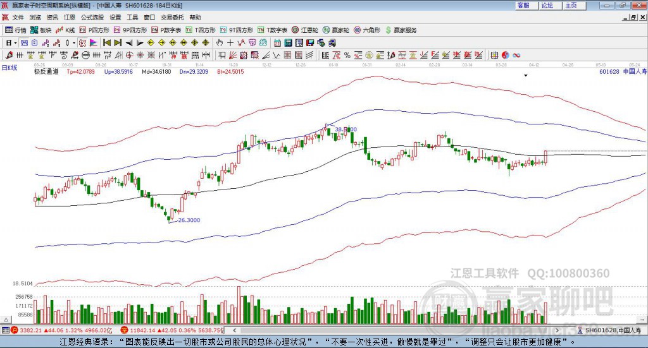Screen dimensions: 648x348
Task: Click the horizontal scrollbar right arrow
Action: (x=557, y=330)
